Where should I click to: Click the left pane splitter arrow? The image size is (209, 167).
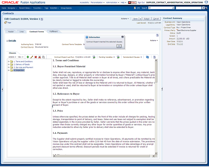pos(2,89)
